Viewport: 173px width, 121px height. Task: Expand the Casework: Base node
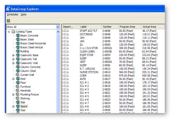[13, 55]
